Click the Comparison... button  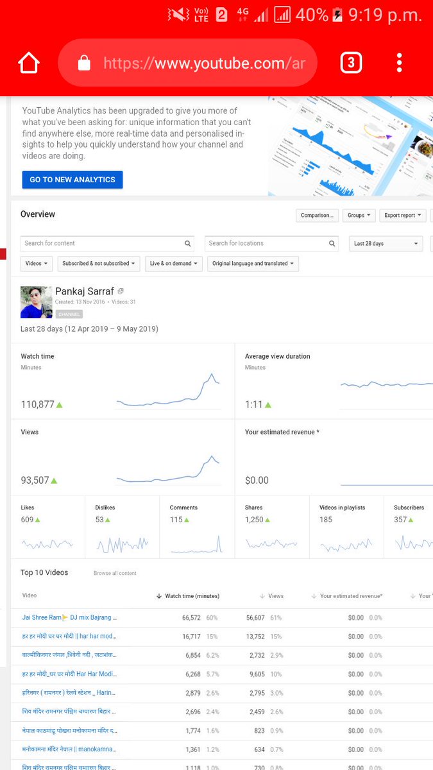(x=317, y=216)
